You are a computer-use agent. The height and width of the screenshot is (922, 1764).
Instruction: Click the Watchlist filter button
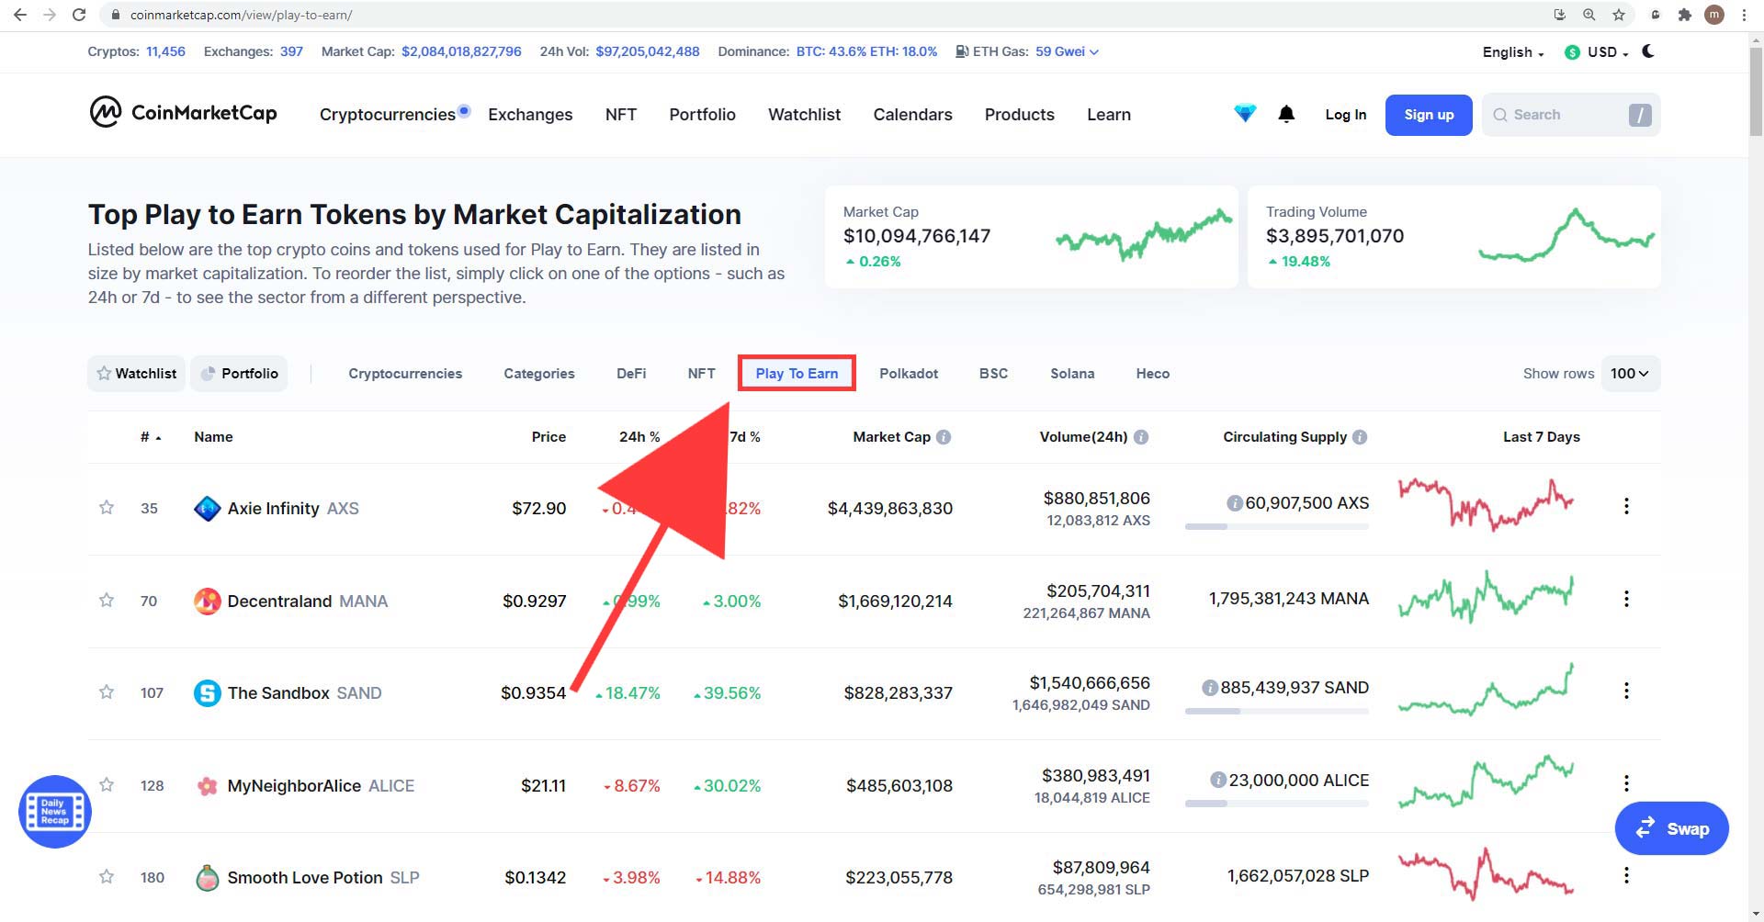point(136,373)
